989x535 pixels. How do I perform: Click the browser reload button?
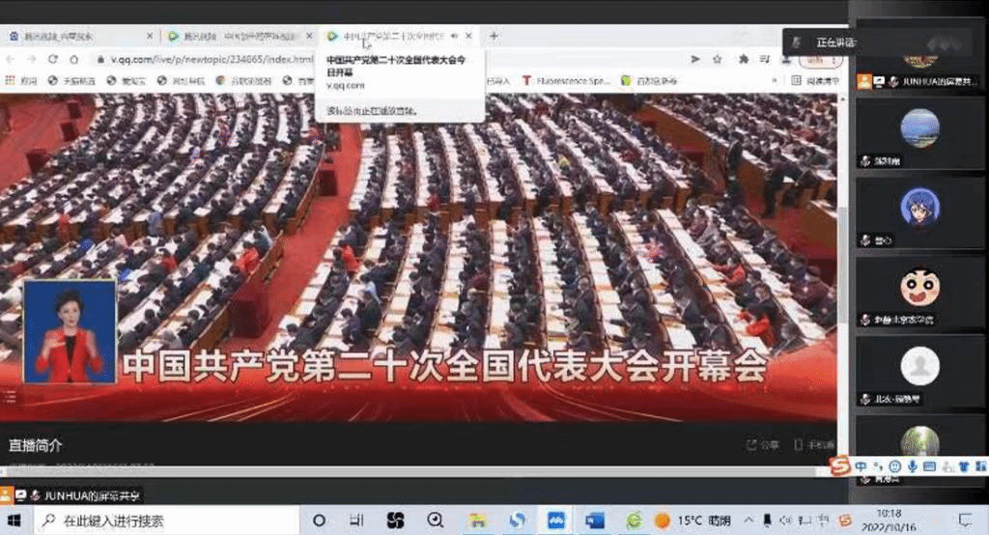click(x=52, y=59)
